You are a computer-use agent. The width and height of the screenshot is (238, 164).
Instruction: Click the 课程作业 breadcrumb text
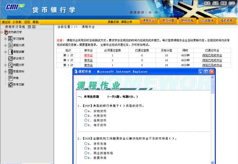[88, 27]
